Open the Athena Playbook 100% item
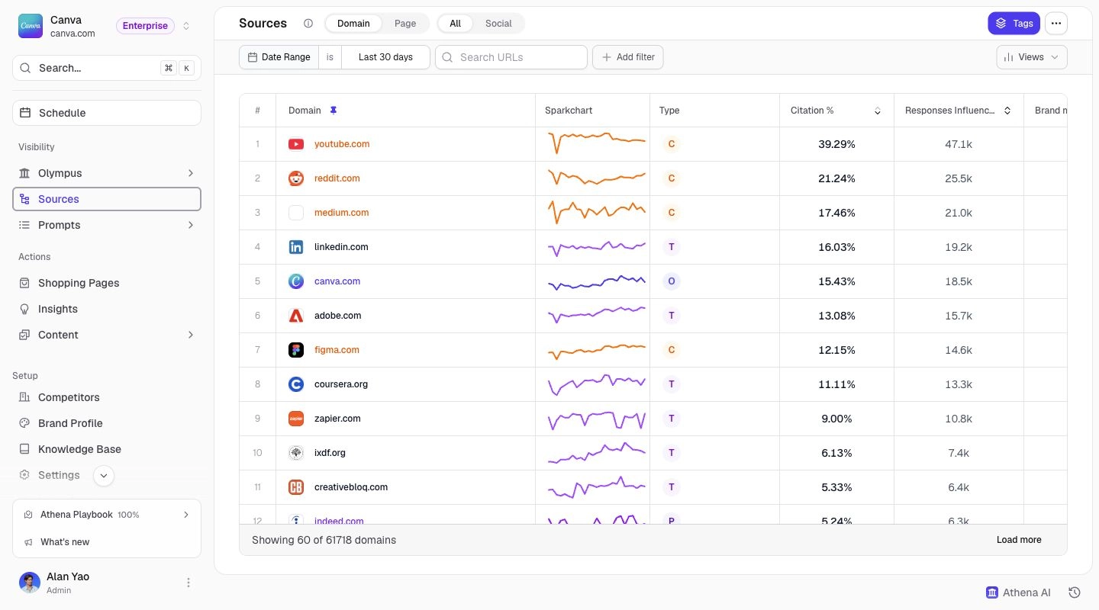The height and width of the screenshot is (610, 1099). click(107, 515)
